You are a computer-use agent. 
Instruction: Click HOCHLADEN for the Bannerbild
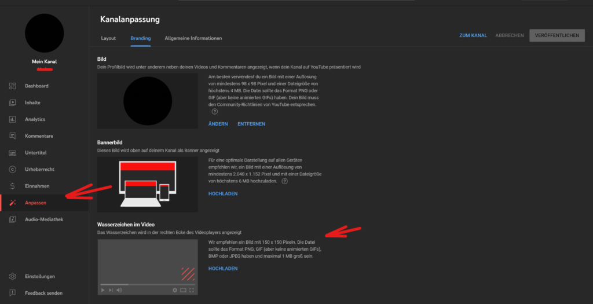(223, 193)
